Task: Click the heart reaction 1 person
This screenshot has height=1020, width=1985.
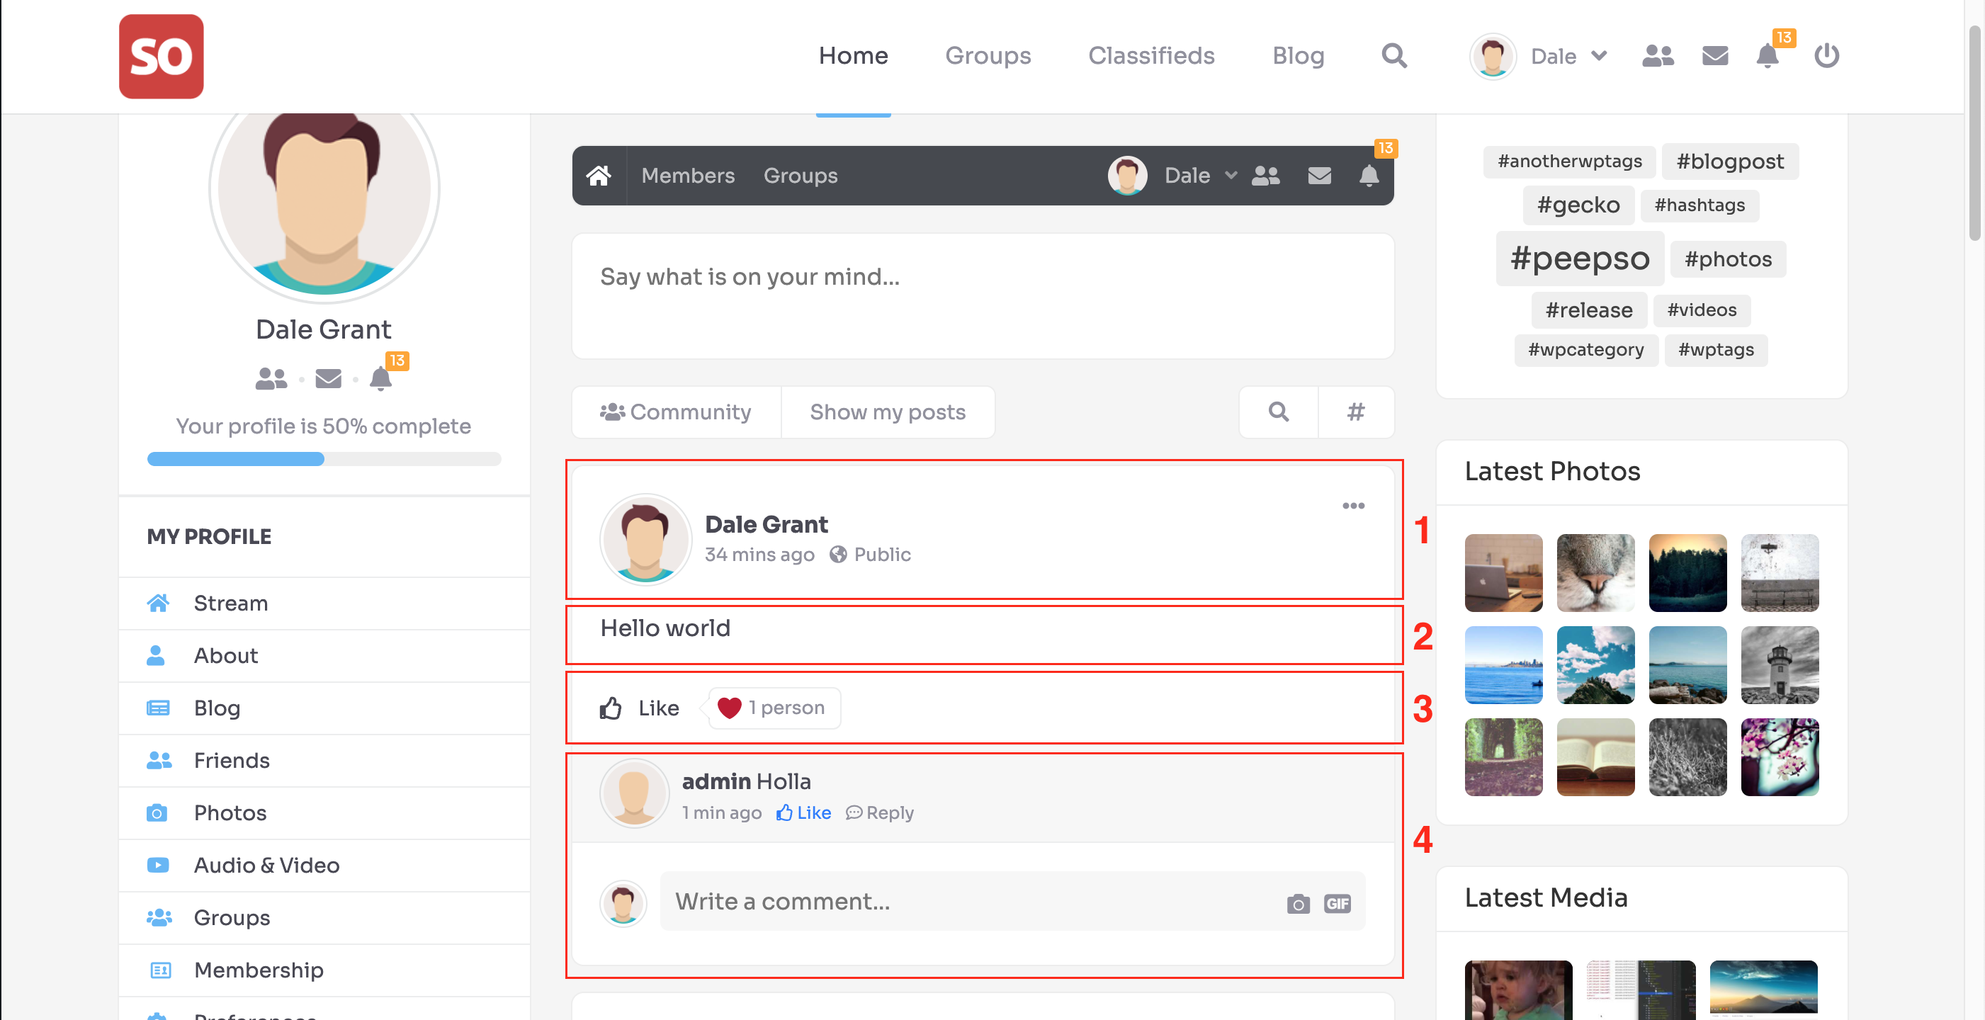Action: click(x=773, y=707)
